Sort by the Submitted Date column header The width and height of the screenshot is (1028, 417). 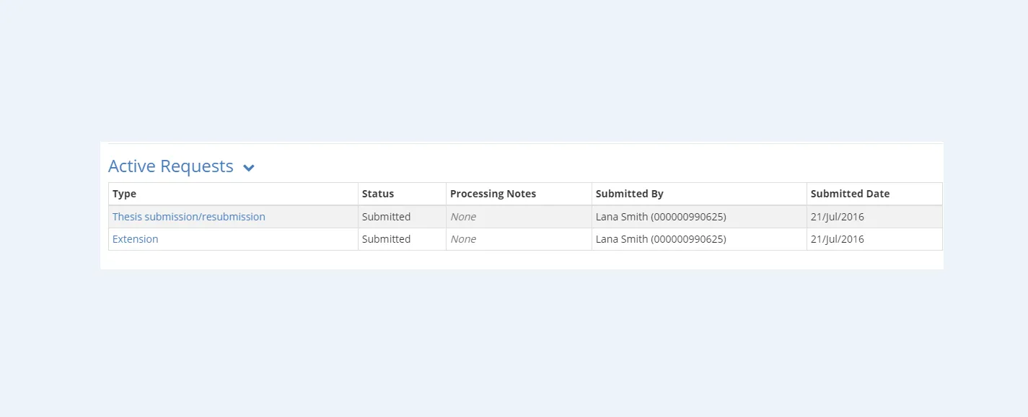(x=850, y=194)
